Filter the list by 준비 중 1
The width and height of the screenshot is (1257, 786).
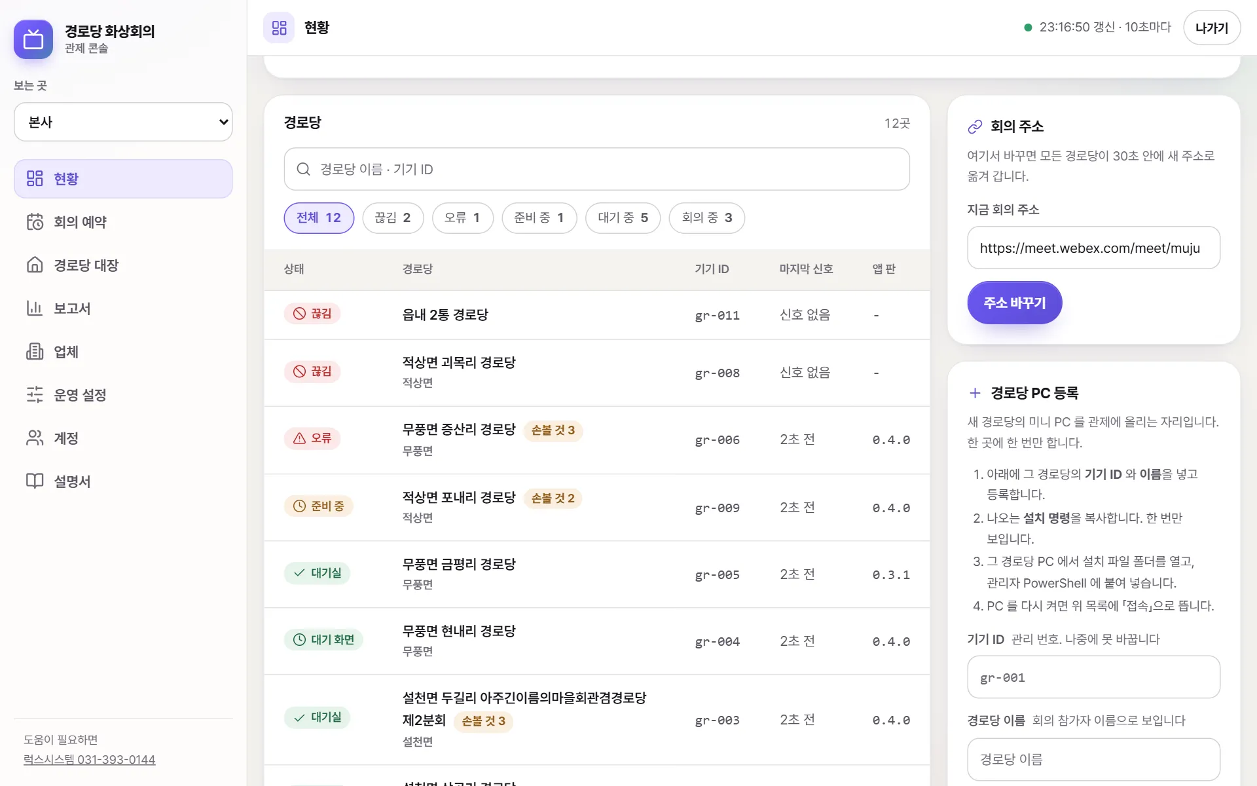coord(539,218)
